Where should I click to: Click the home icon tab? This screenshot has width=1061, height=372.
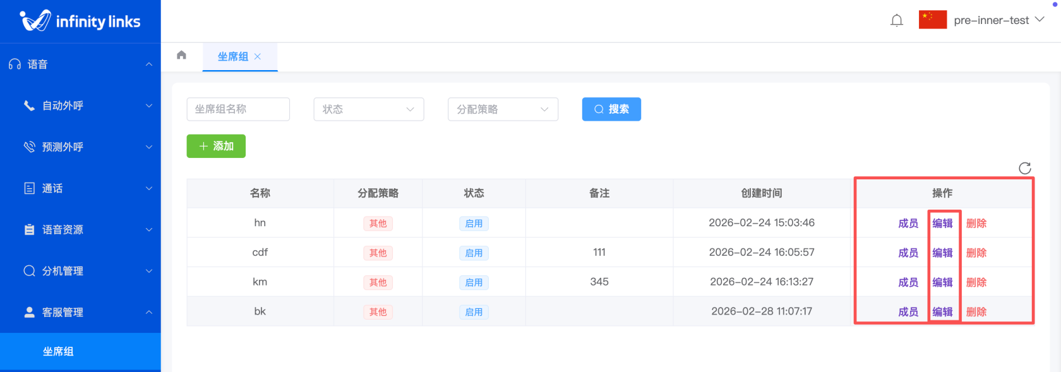182,56
